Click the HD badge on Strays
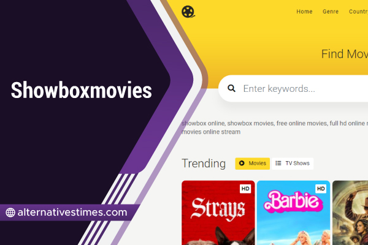The width and height of the screenshot is (368, 245). click(245, 189)
